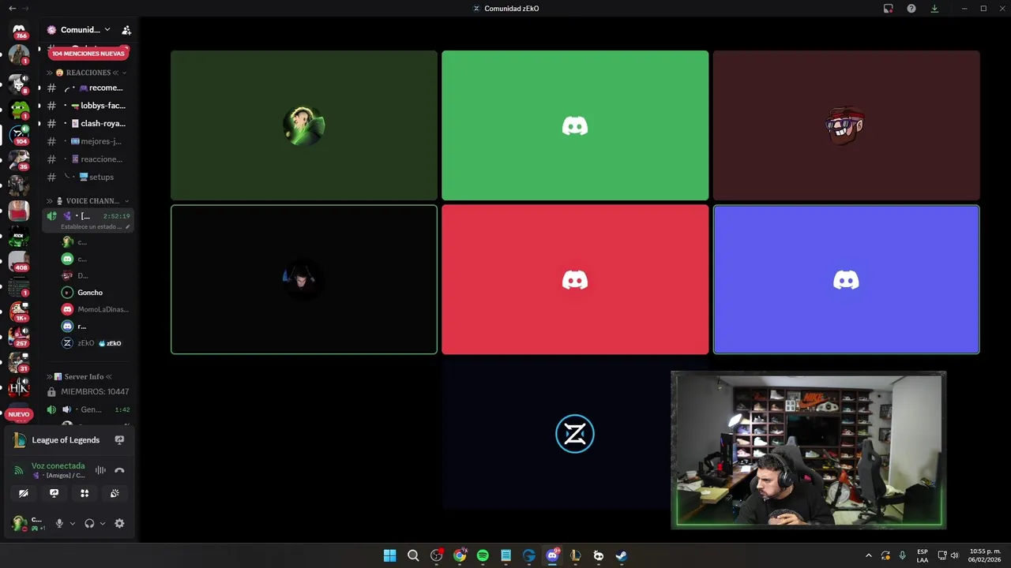Click the green download update icon
1011x568 pixels.
pos(934,9)
